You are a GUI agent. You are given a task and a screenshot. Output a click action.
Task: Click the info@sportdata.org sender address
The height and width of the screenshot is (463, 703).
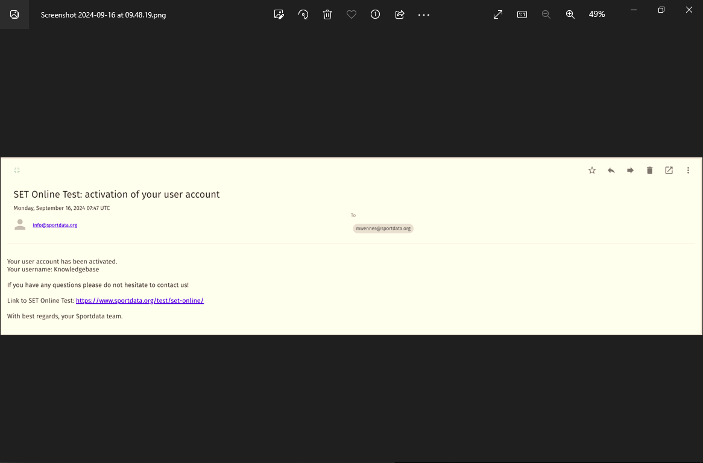(x=55, y=225)
